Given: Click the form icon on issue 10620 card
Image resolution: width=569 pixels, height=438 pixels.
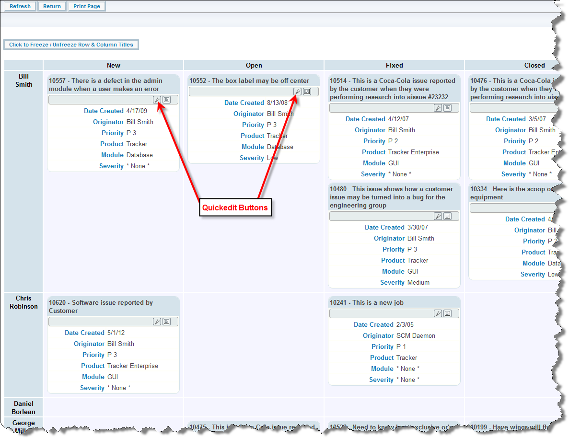Looking at the screenshot, I should point(166,322).
